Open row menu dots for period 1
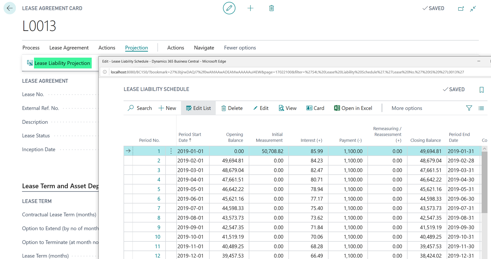The image size is (491, 259). pyautogui.click(x=171, y=151)
